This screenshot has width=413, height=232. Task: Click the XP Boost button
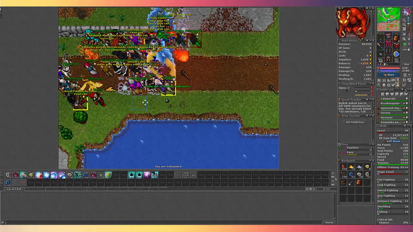click(393, 141)
